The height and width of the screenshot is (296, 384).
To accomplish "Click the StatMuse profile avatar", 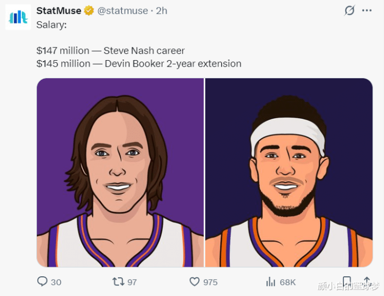I will tap(18, 17).
